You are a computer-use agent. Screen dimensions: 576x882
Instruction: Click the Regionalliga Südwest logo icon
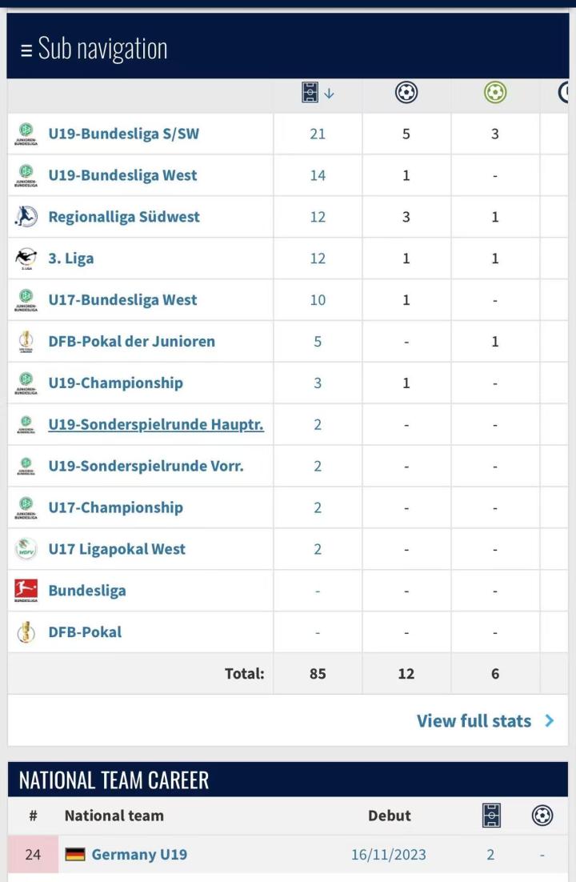(x=26, y=217)
